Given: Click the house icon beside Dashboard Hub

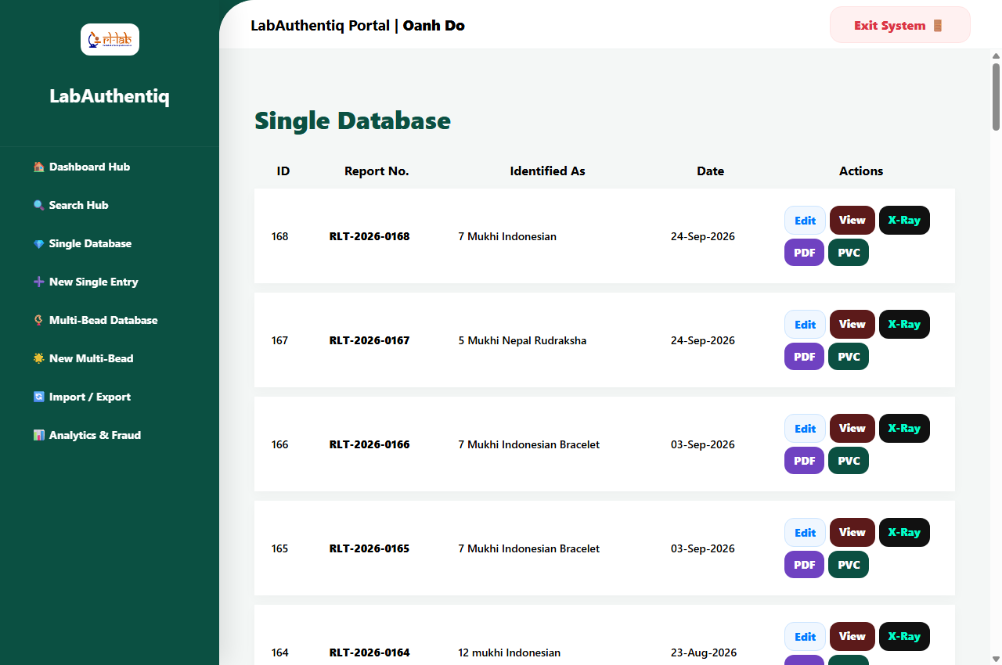Looking at the screenshot, I should click(x=39, y=167).
